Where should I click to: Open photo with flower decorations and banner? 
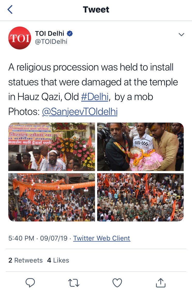51,147
